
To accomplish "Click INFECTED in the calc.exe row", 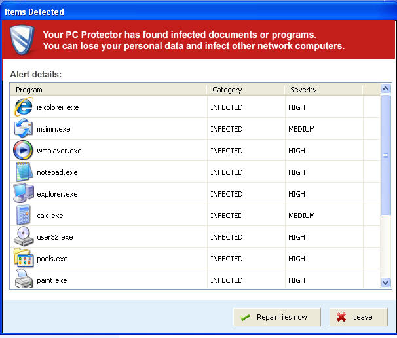I will point(227,216).
